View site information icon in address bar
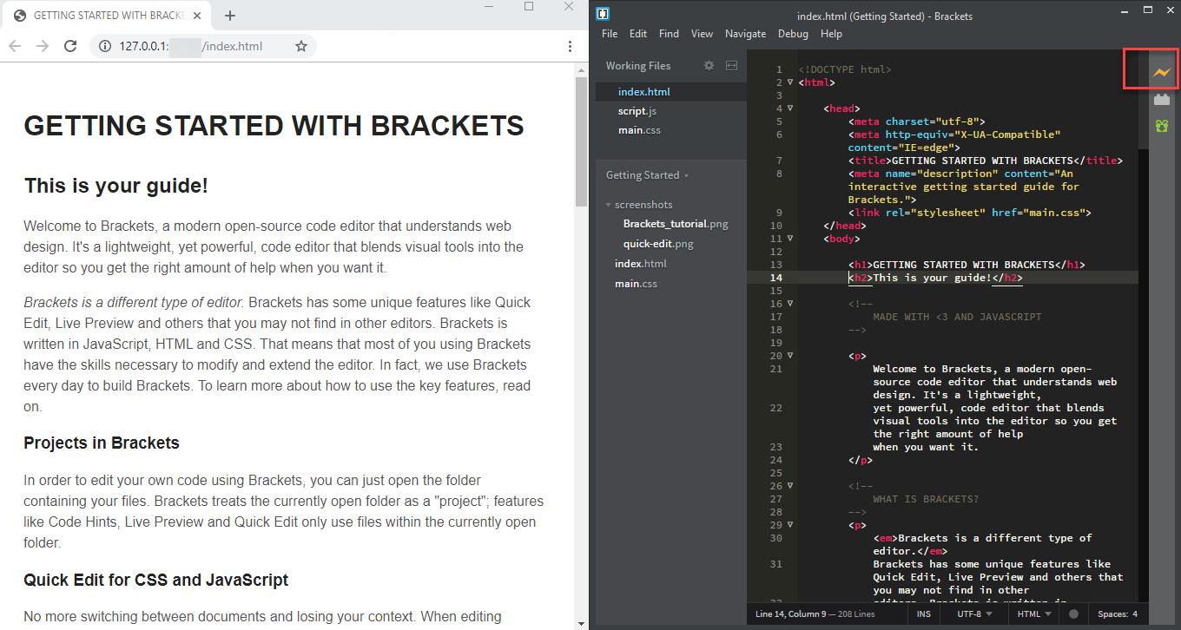This screenshot has height=630, width=1181. pos(104,46)
